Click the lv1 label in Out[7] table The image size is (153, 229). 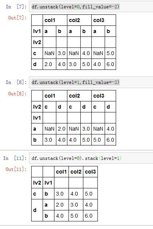pos(37,31)
